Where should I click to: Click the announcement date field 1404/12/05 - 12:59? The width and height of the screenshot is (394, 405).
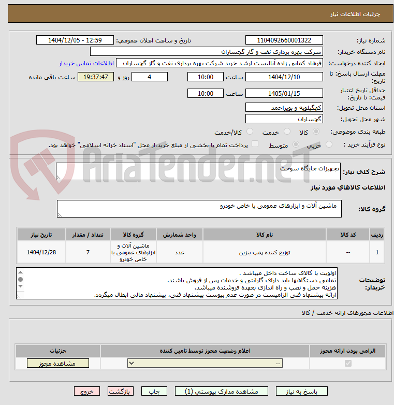pyautogui.click(x=75, y=40)
